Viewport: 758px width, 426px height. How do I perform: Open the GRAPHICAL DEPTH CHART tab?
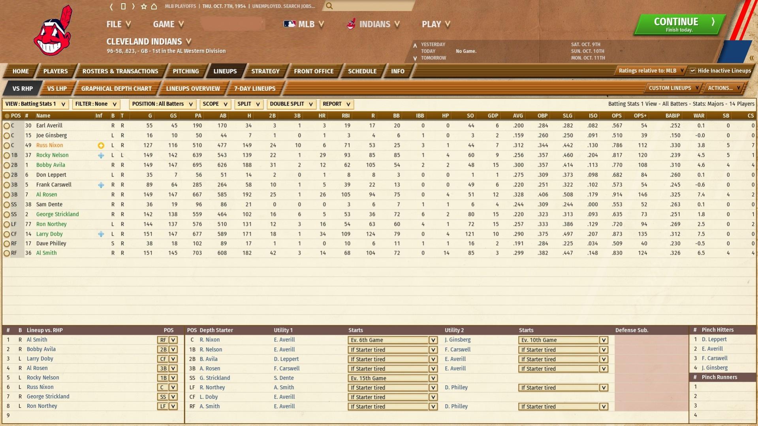click(x=116, y=88)
